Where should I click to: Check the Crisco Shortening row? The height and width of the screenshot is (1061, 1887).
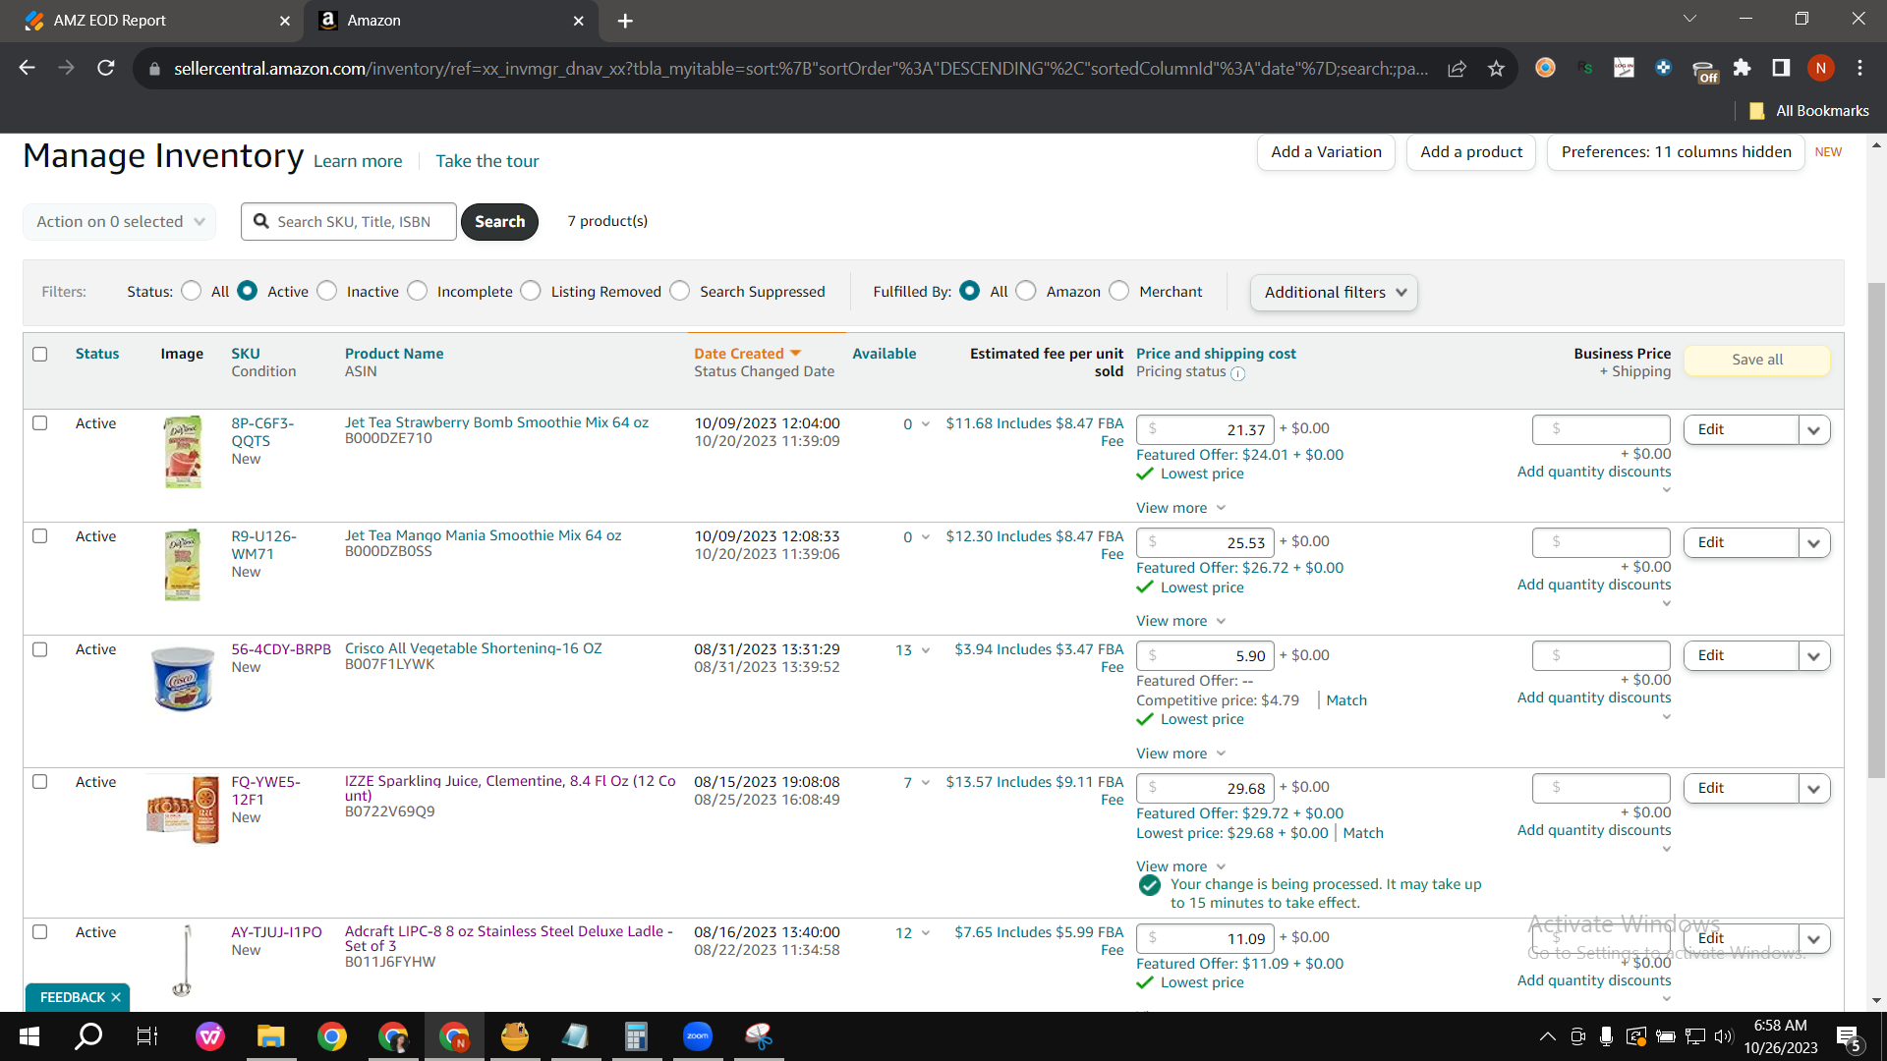click(40, 649)
